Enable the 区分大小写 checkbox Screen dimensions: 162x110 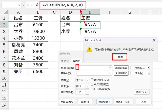[x=92, y=80]
